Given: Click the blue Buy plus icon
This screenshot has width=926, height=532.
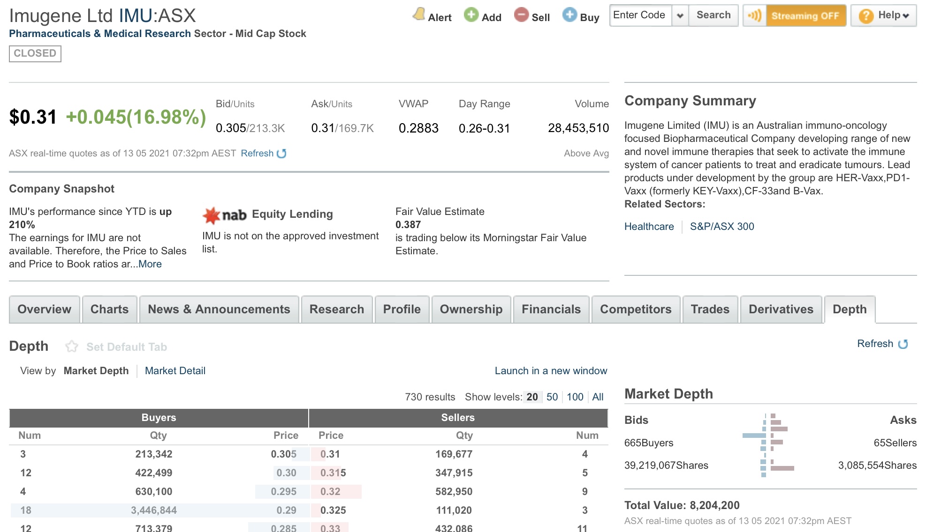Looking at the screenshot, I should click(x=569, y=15).
